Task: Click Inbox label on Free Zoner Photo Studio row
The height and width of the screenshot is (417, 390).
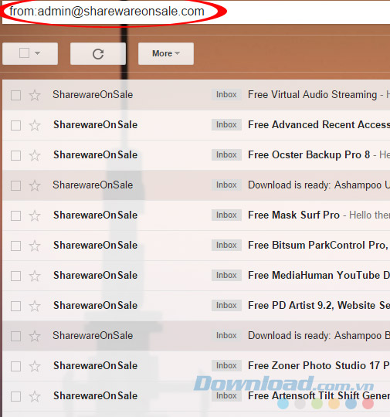Action: tap(226, 365)
